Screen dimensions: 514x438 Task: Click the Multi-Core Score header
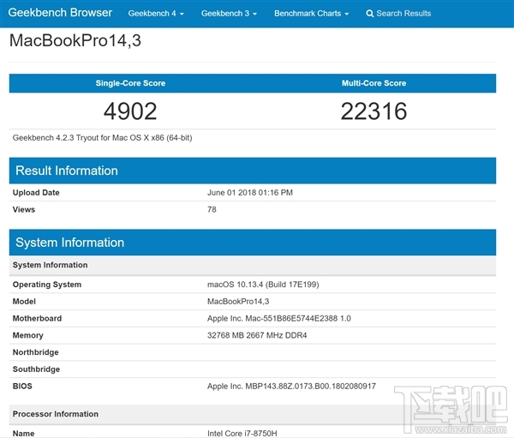[x=374, y=83]
